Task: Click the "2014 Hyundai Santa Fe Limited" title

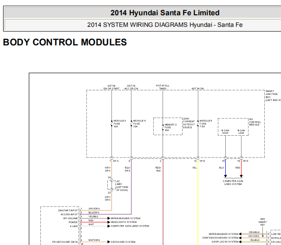Action: (165, 13)
